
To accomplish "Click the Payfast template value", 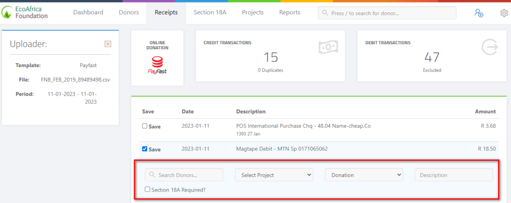I will [x=88, y=65].
